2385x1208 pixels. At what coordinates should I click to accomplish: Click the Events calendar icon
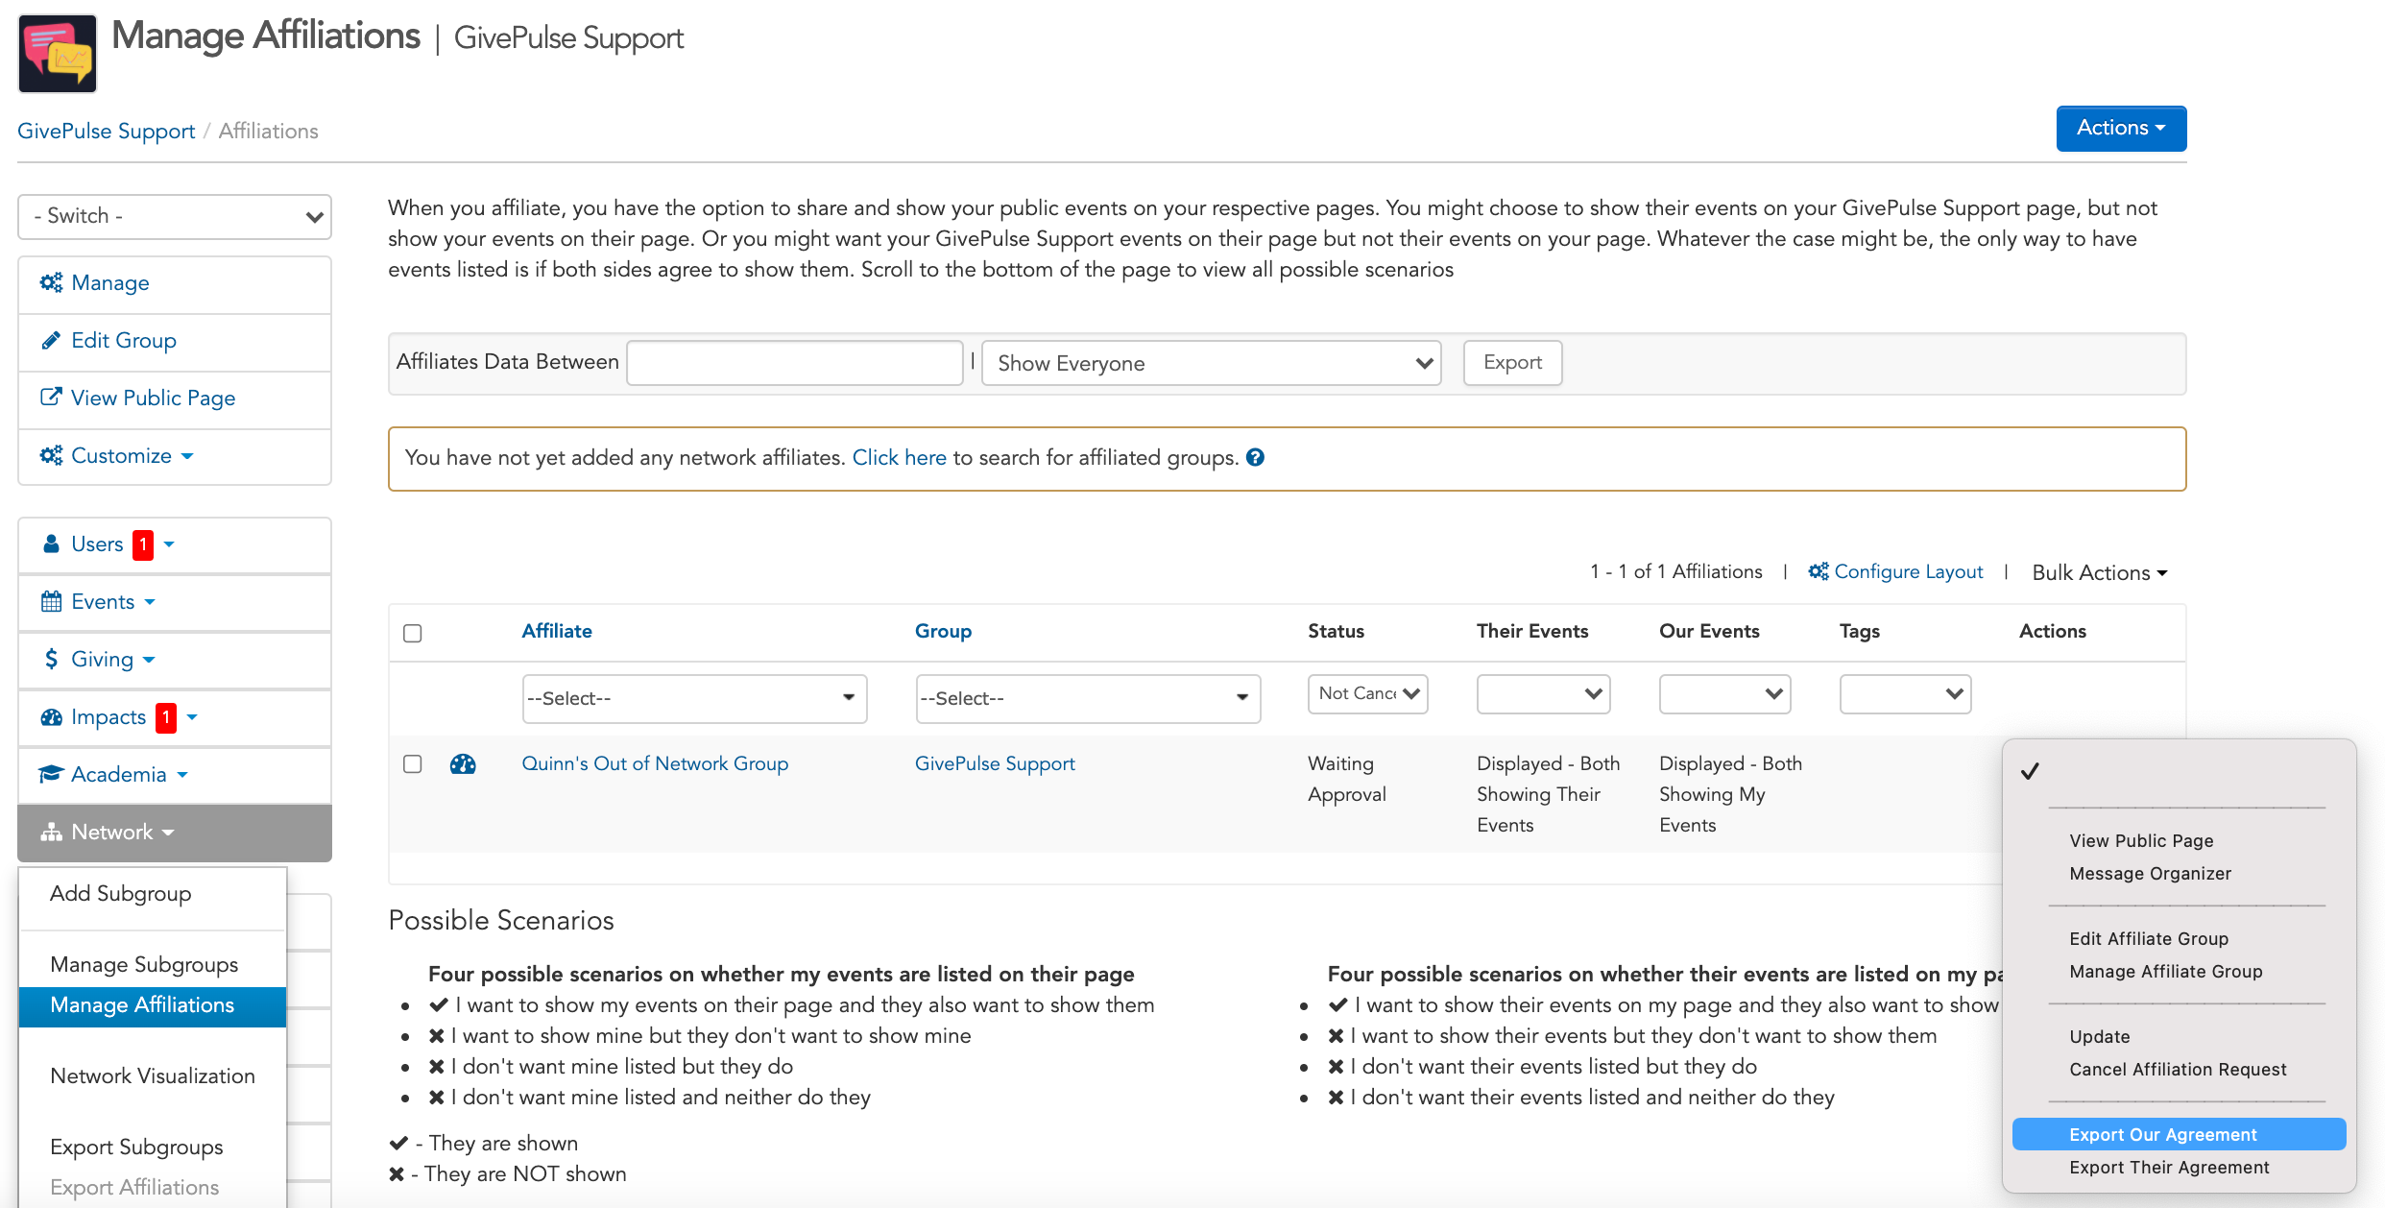click(x=51, y=601)
